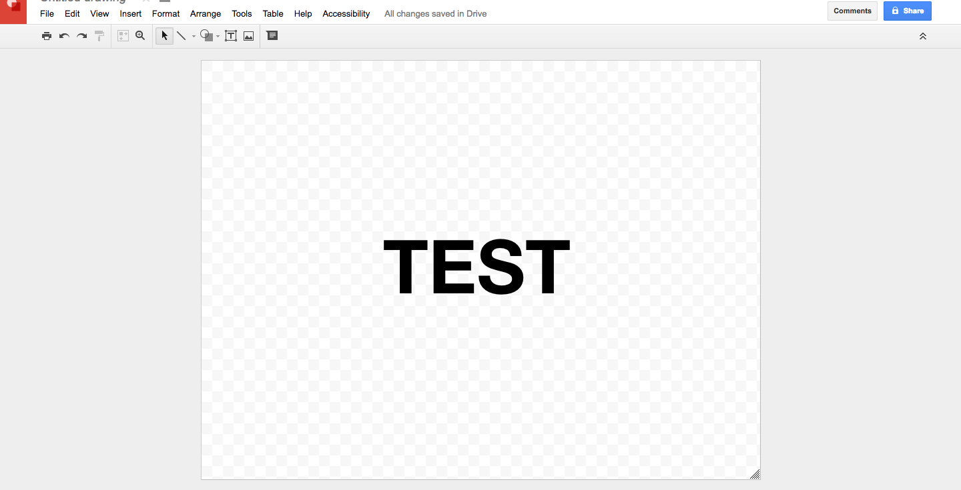Click the Comments button
This screenshot has width=961, height=490.
[x=852, y=11]
